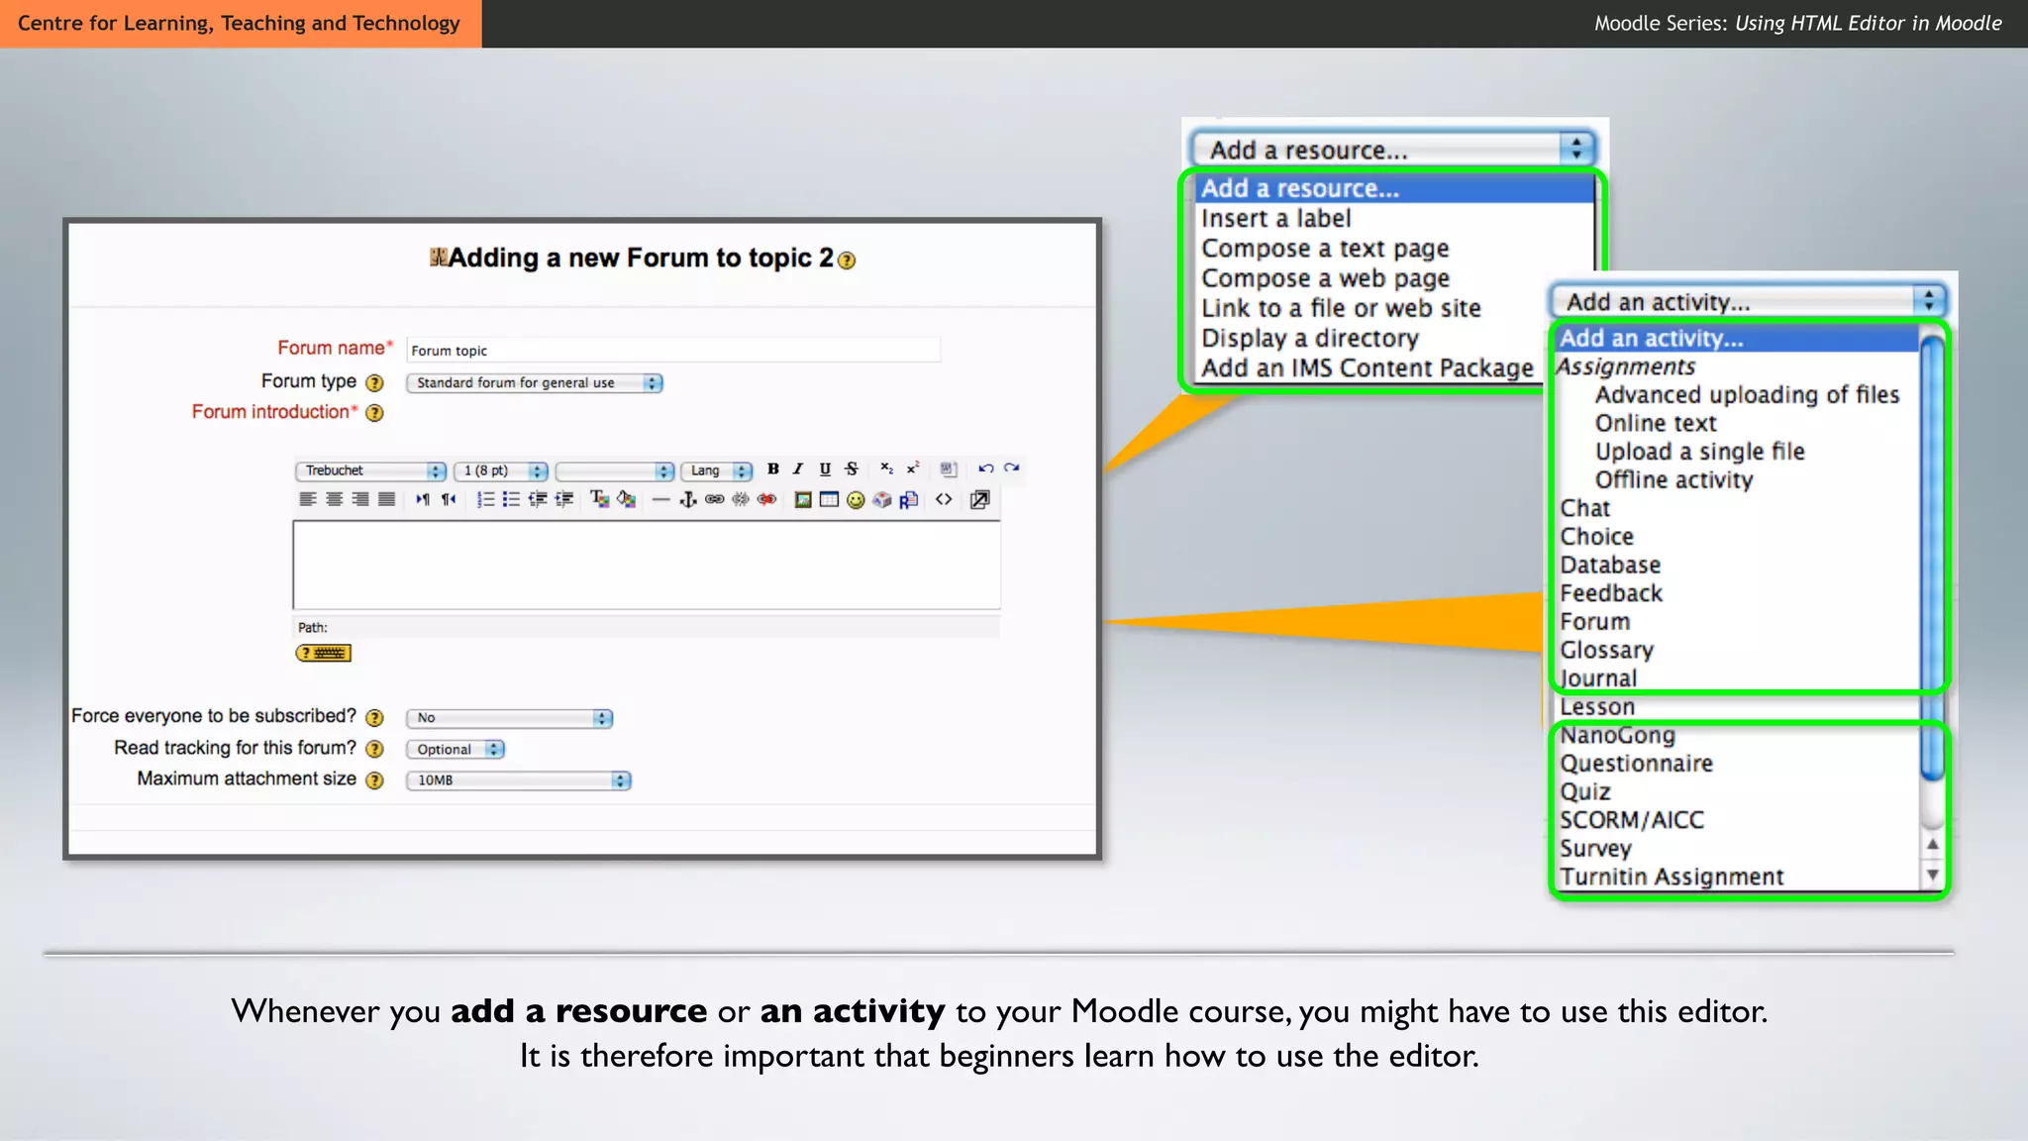Toggle HTML source view icon
This screenshot has height=1141, width=2028.
click(x=944, y=500)
